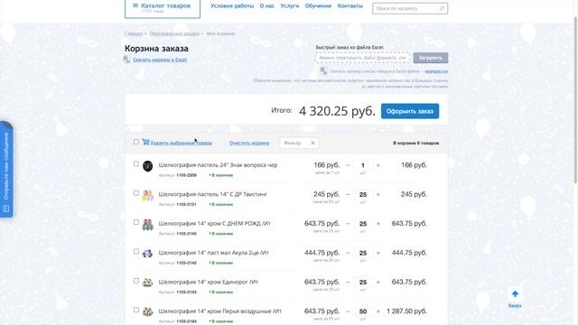
Task: Open the Каталог товаров menu
Action: (x=163, y=8)
